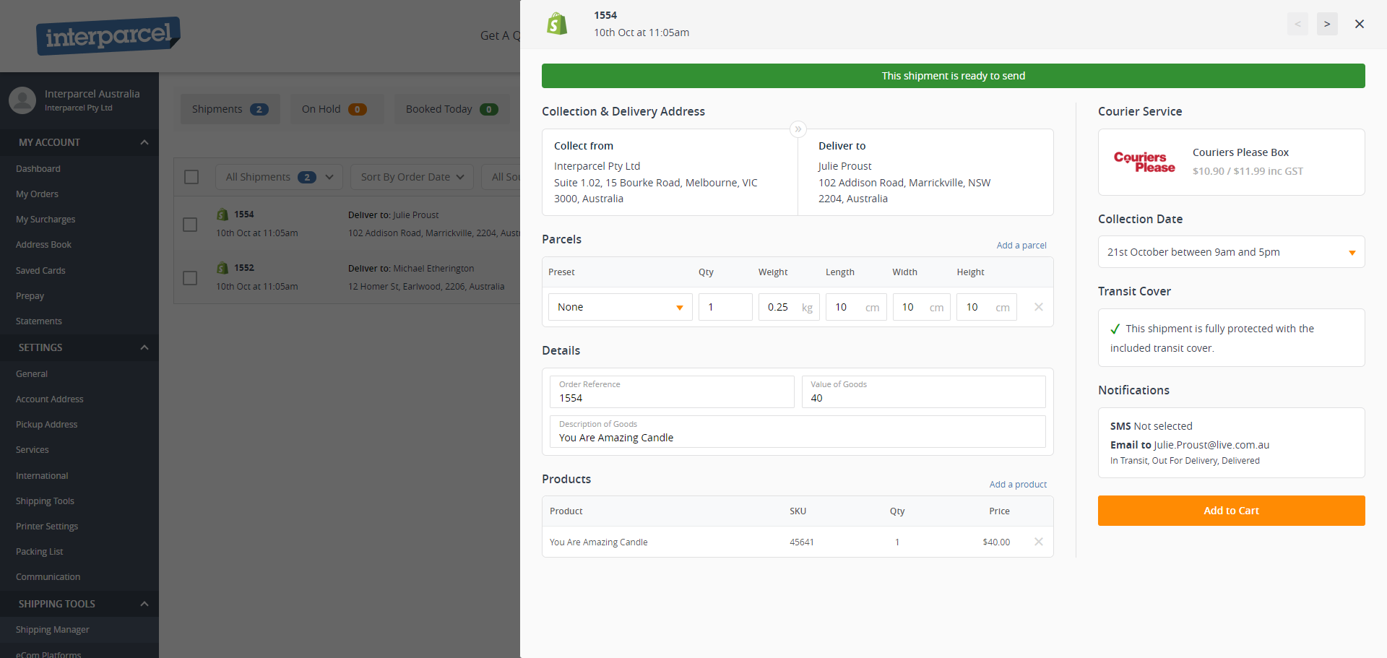
Task: Click the swap addresses arrow icon
Action: [x=798, y=129]
